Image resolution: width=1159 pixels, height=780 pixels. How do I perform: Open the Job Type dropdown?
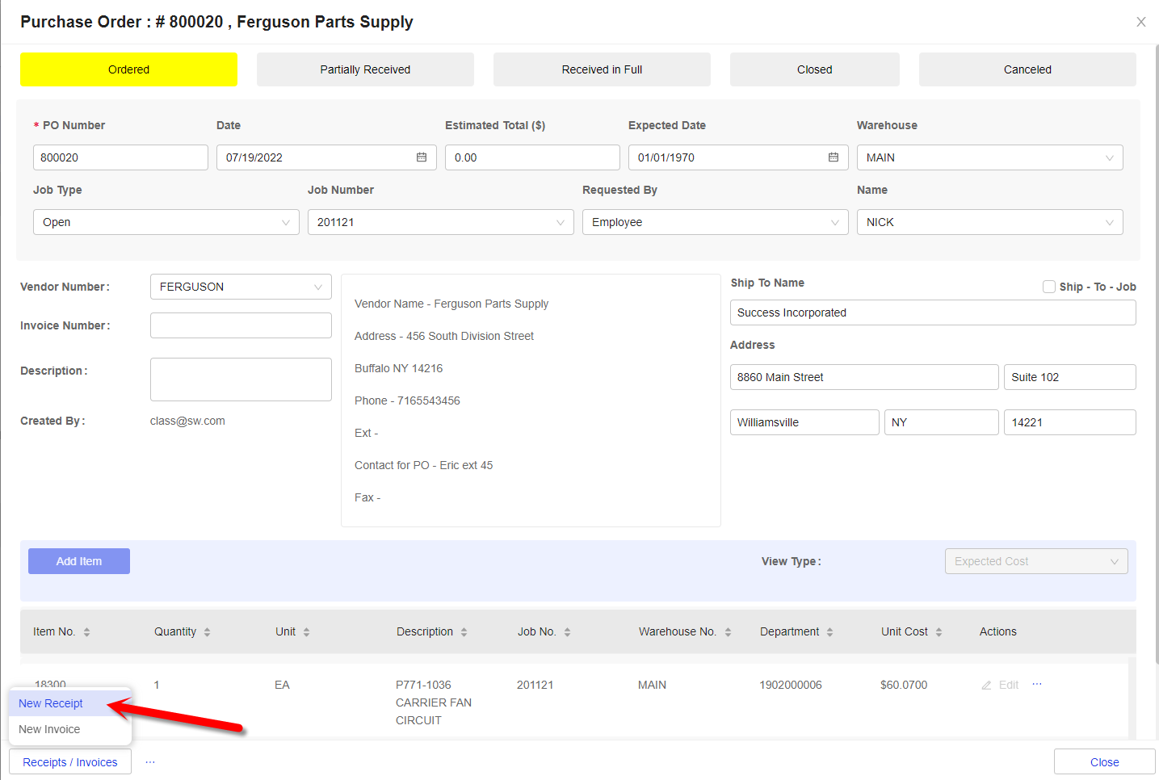point(166,222)
